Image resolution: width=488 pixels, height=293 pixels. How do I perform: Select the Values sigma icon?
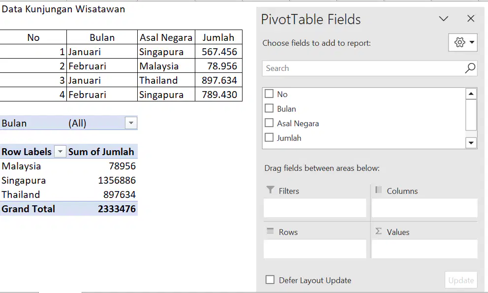pyautogui.click(x=378, y=231)
